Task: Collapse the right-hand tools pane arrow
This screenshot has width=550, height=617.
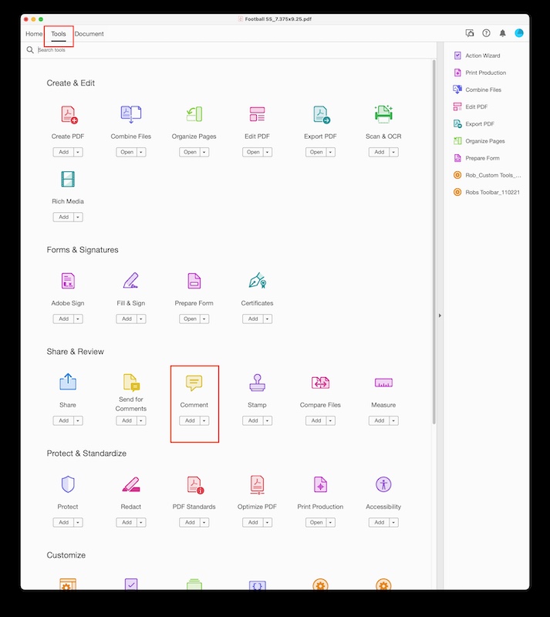Action: point(439,315)
